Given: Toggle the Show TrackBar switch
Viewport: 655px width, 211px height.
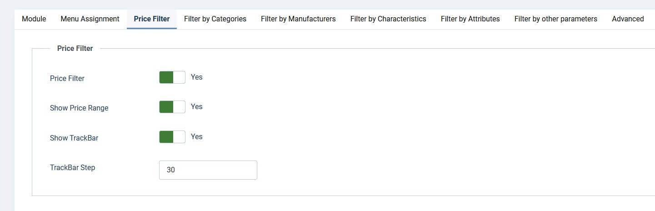Looking at the screenshot, I should 172,137.
